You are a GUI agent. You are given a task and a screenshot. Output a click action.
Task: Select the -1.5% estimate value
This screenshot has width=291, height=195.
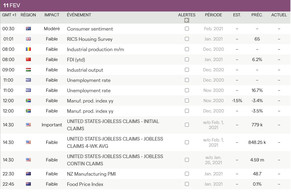pos(237,100)
